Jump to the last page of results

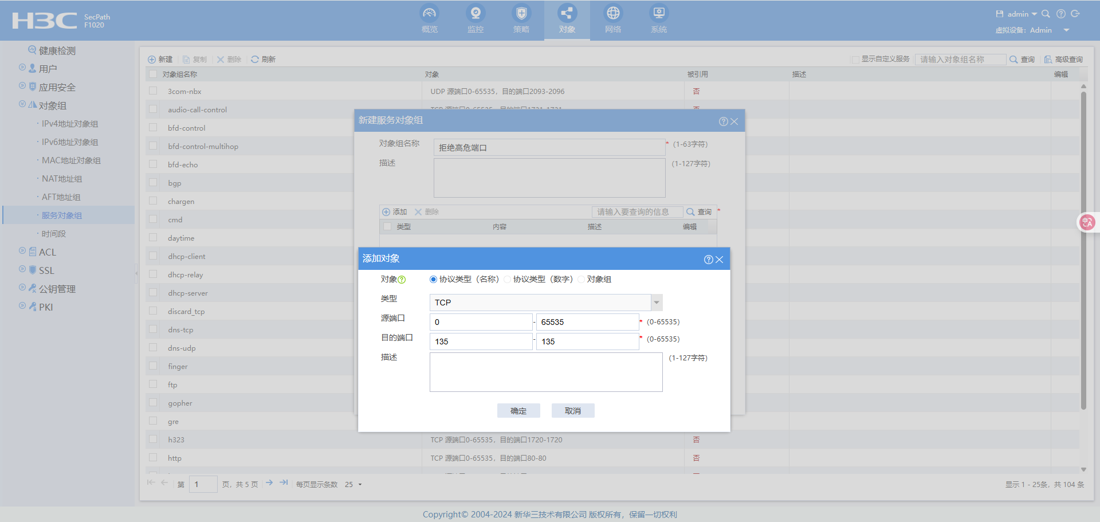click(x=284, y=482)
